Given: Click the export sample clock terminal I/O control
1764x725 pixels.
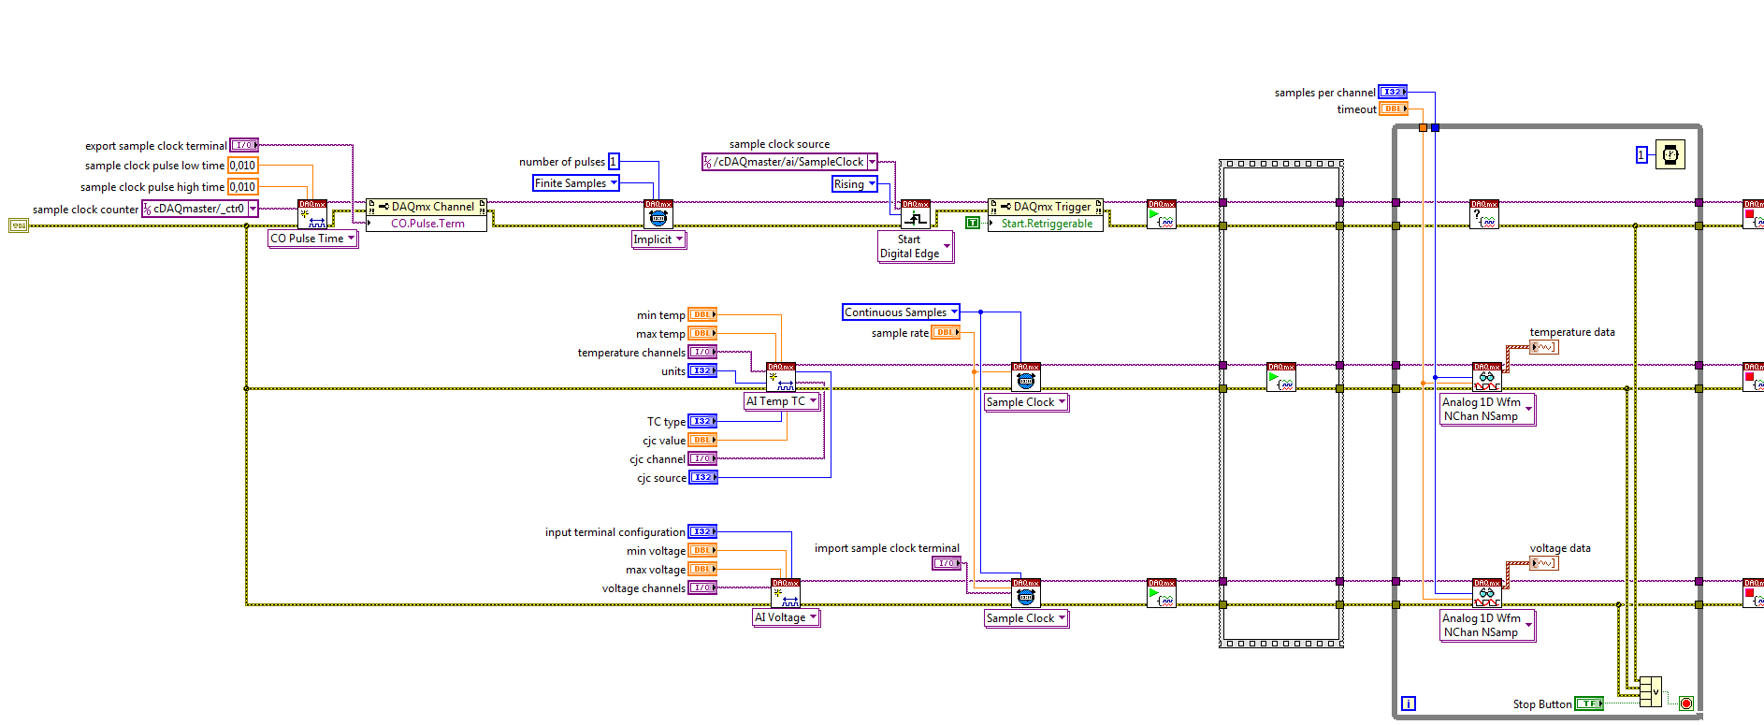Looking at the screenshot, I should click(244, 145).
